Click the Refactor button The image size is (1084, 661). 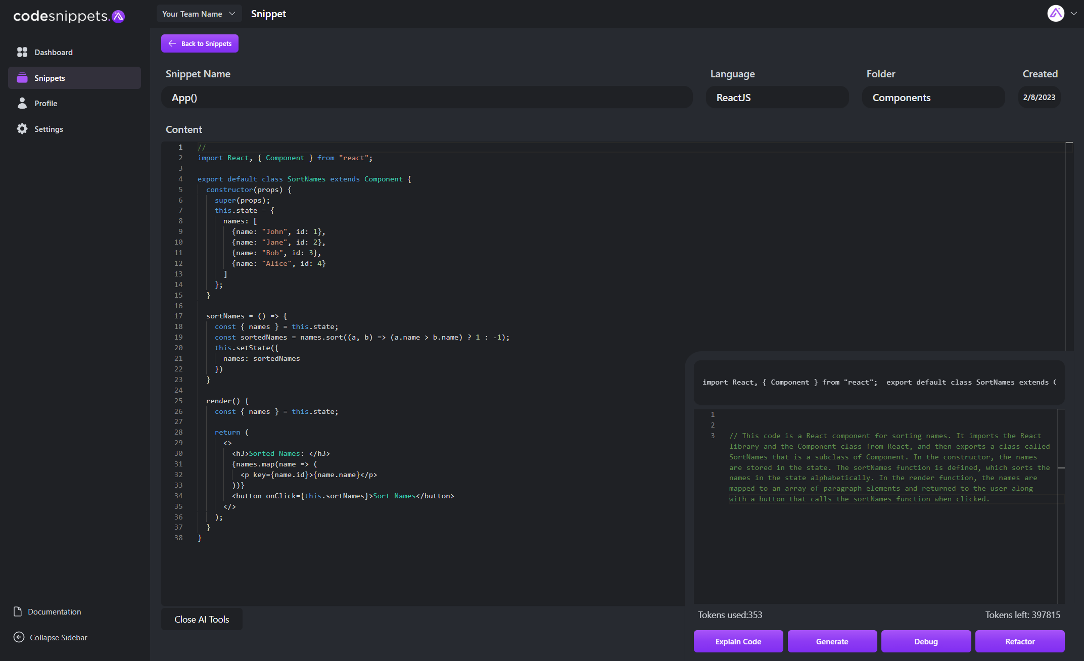click(x=1020, y=641)
